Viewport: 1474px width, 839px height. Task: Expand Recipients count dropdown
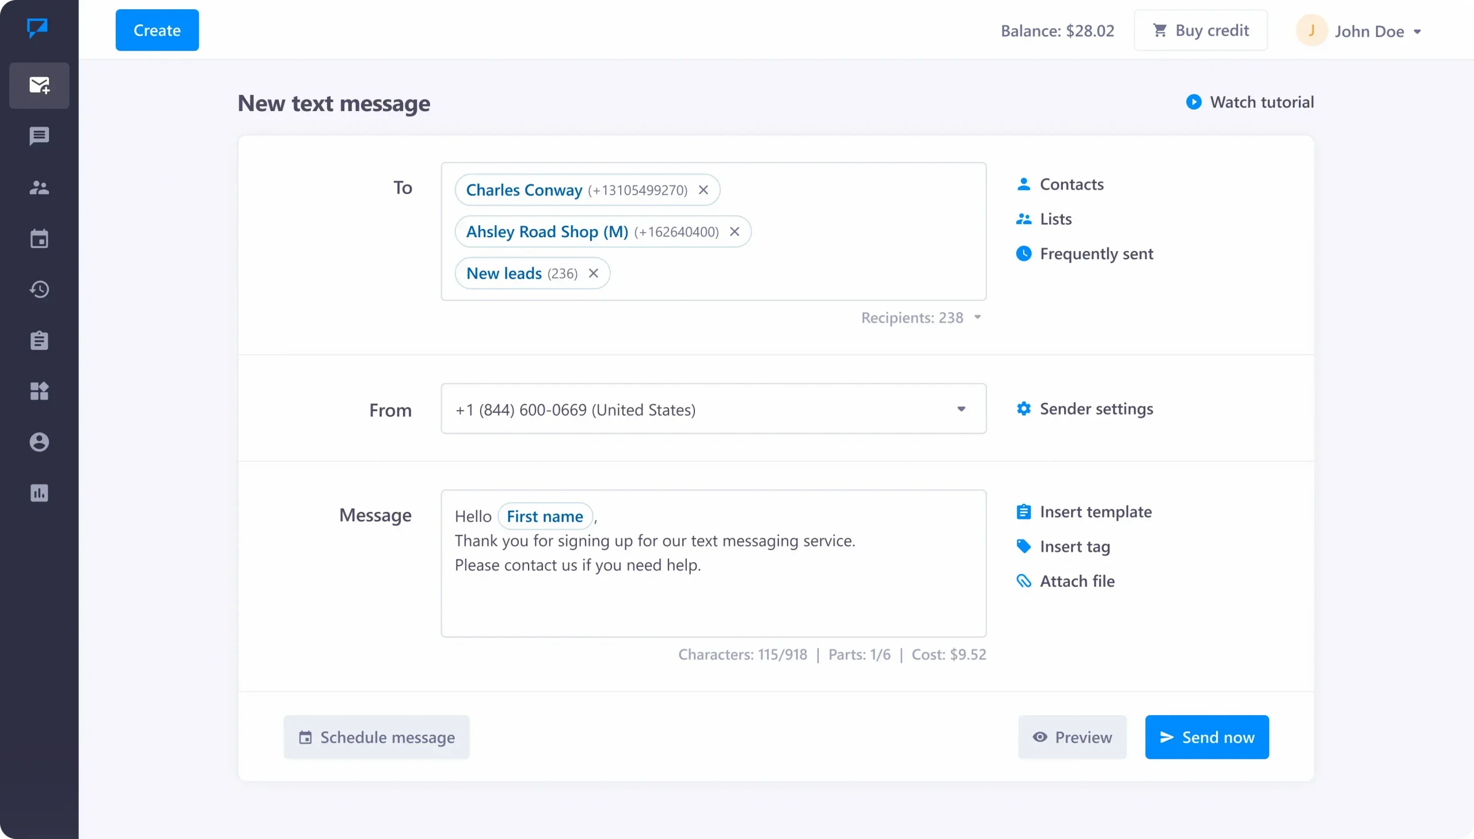pos(977,317)
